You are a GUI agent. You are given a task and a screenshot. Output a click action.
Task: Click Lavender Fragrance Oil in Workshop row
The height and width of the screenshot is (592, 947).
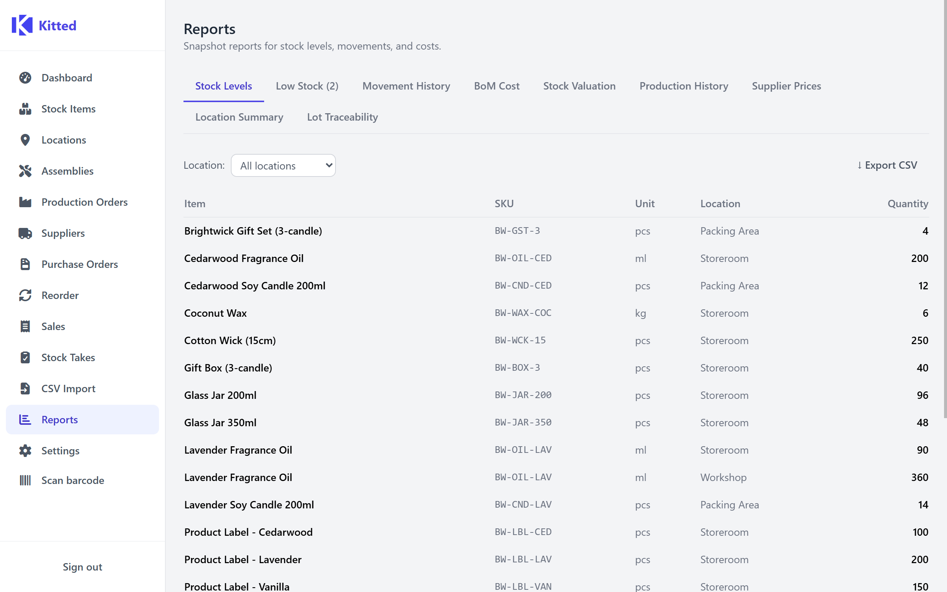[238, 477]
